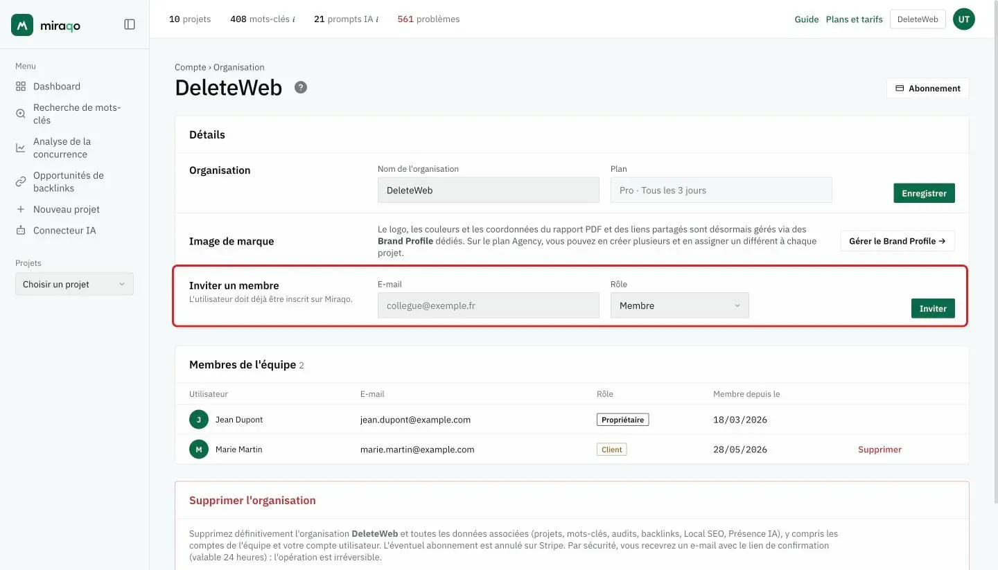Click the Nom de l'organisation field
998x570 pixels.
[x=489, y=190]
